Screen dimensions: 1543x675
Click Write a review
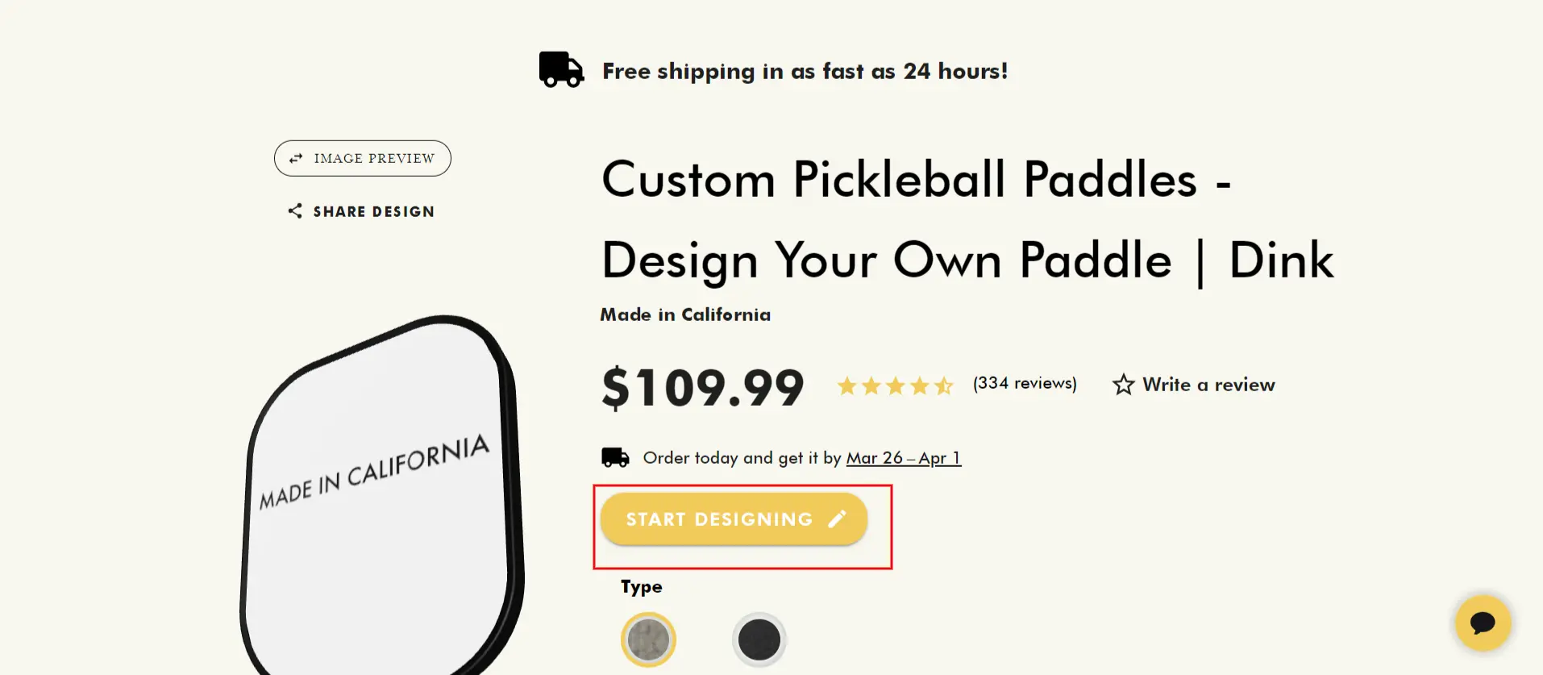pyautogui.click(x=1209, y=385)
